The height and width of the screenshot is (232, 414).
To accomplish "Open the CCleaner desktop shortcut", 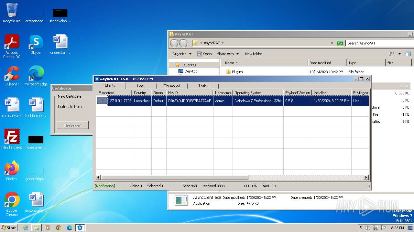I will click(x=12, y=76).
